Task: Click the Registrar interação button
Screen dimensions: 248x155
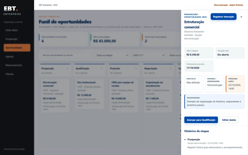Action: click(223, 17)
